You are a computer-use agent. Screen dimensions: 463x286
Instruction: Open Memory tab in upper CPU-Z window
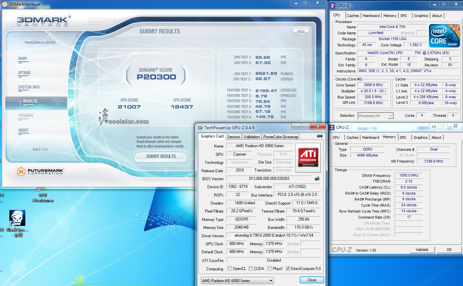pyautogui.click(x=390, y=16)
